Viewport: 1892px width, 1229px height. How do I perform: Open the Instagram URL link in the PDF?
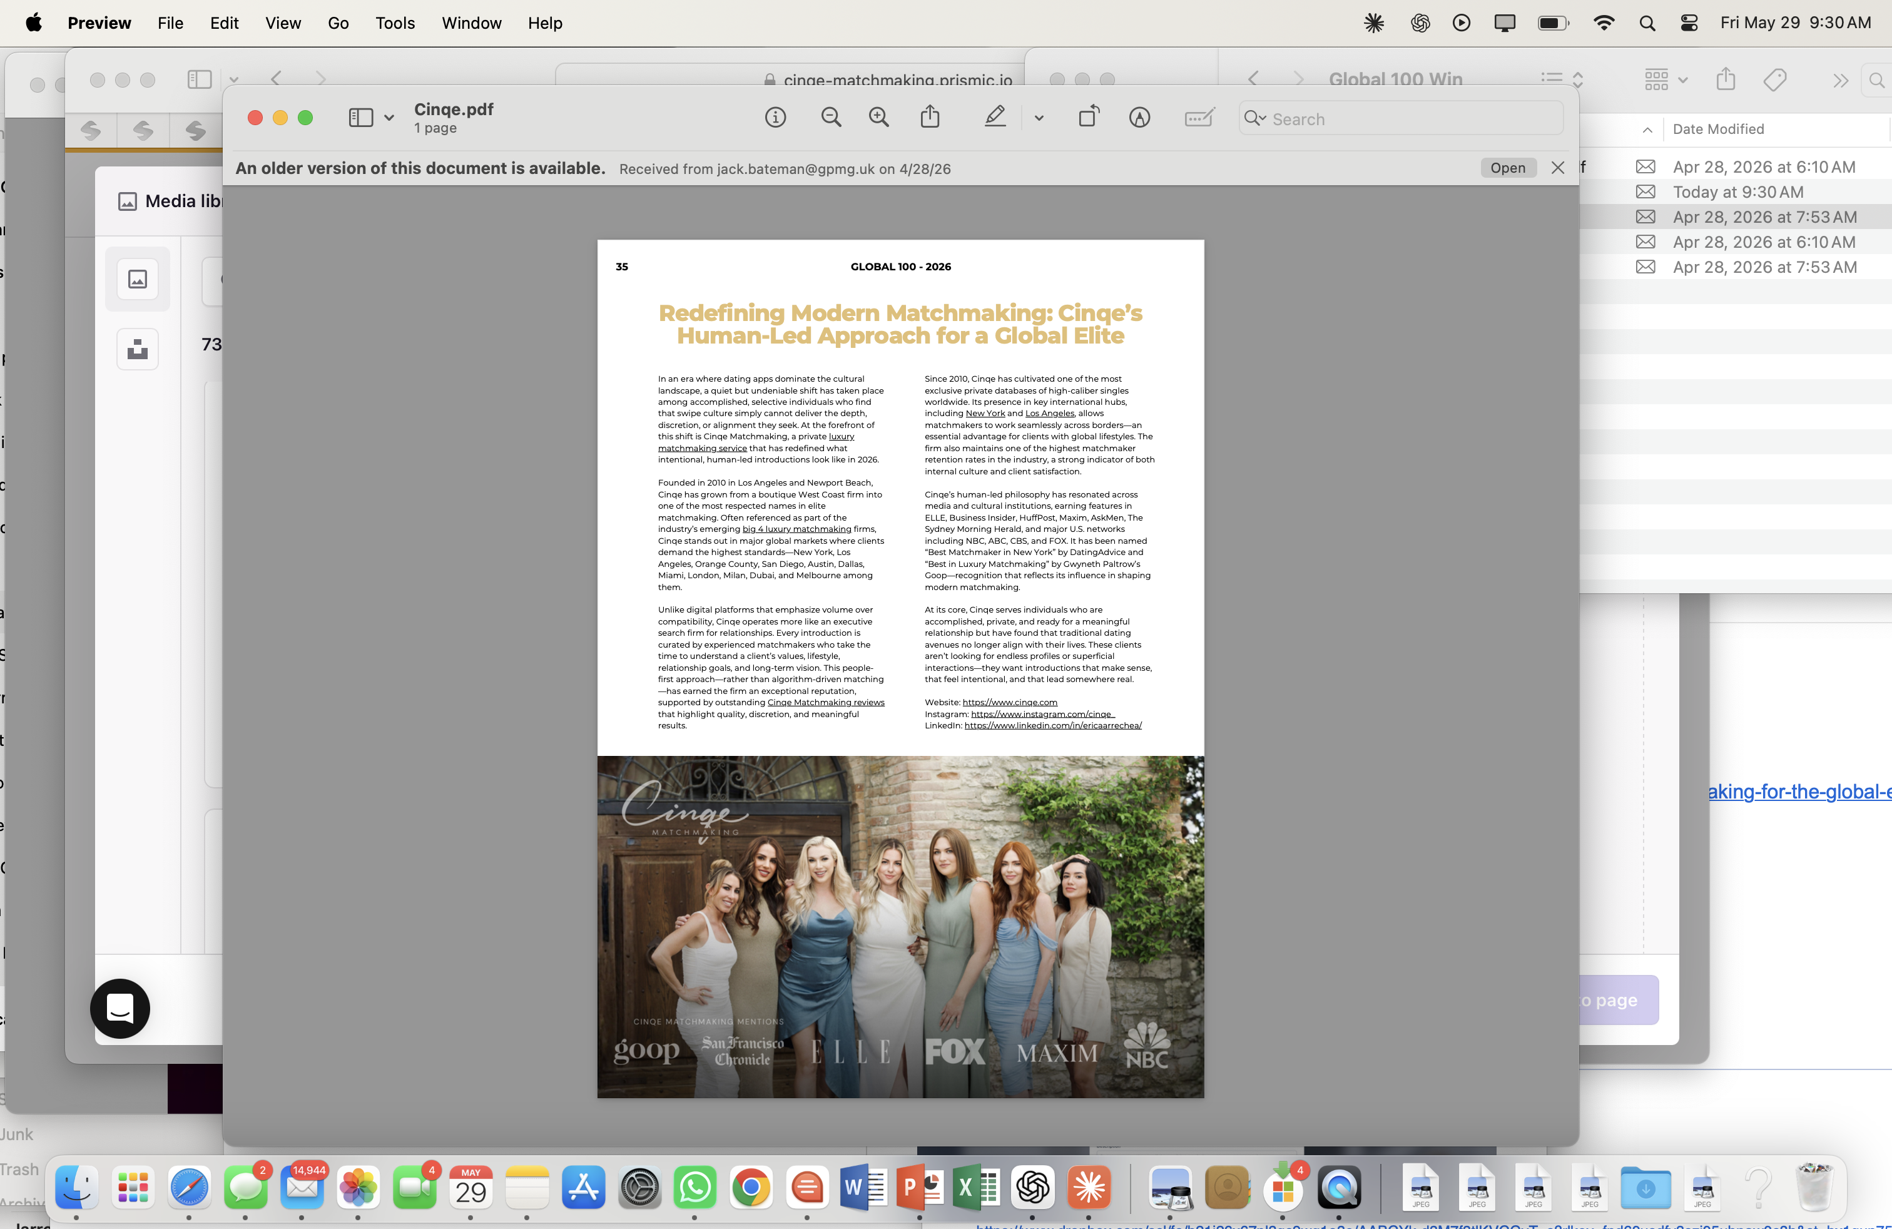tap(1042, 714)
